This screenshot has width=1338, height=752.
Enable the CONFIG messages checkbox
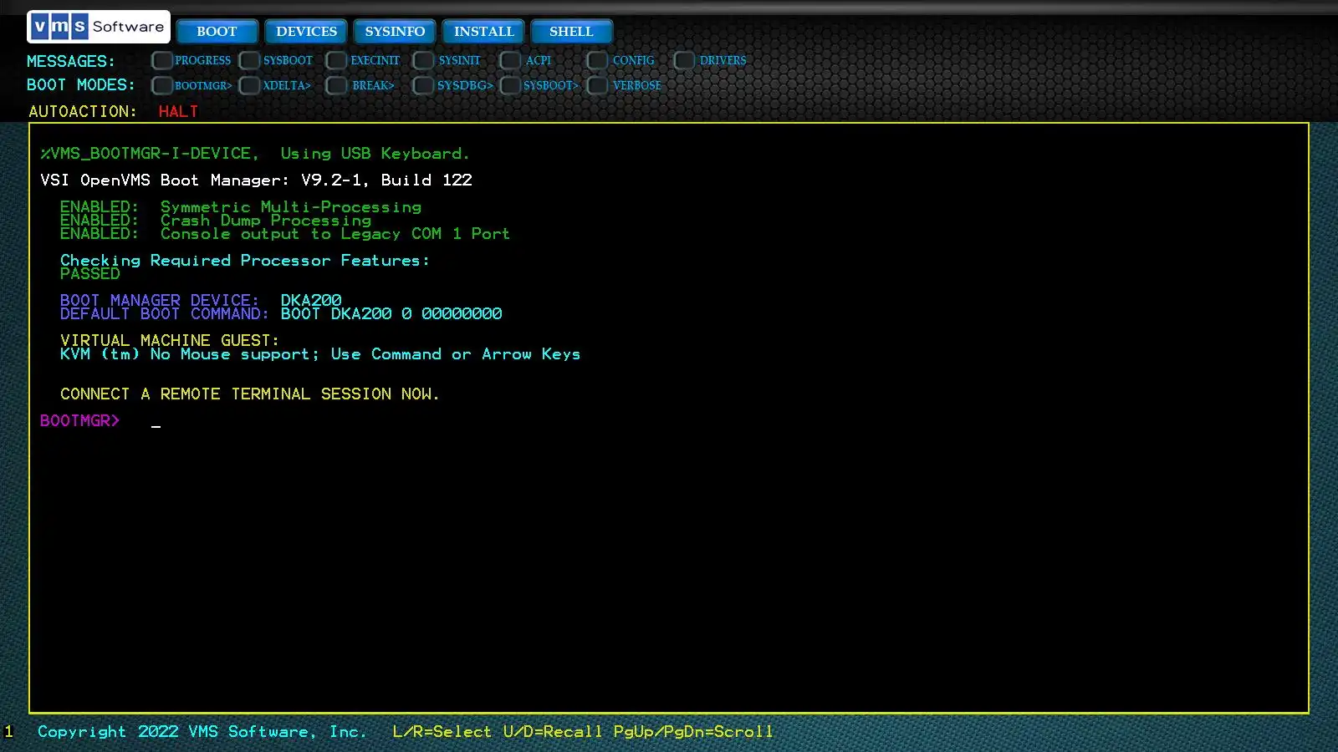pyautogui.click(x=597, y=60)
